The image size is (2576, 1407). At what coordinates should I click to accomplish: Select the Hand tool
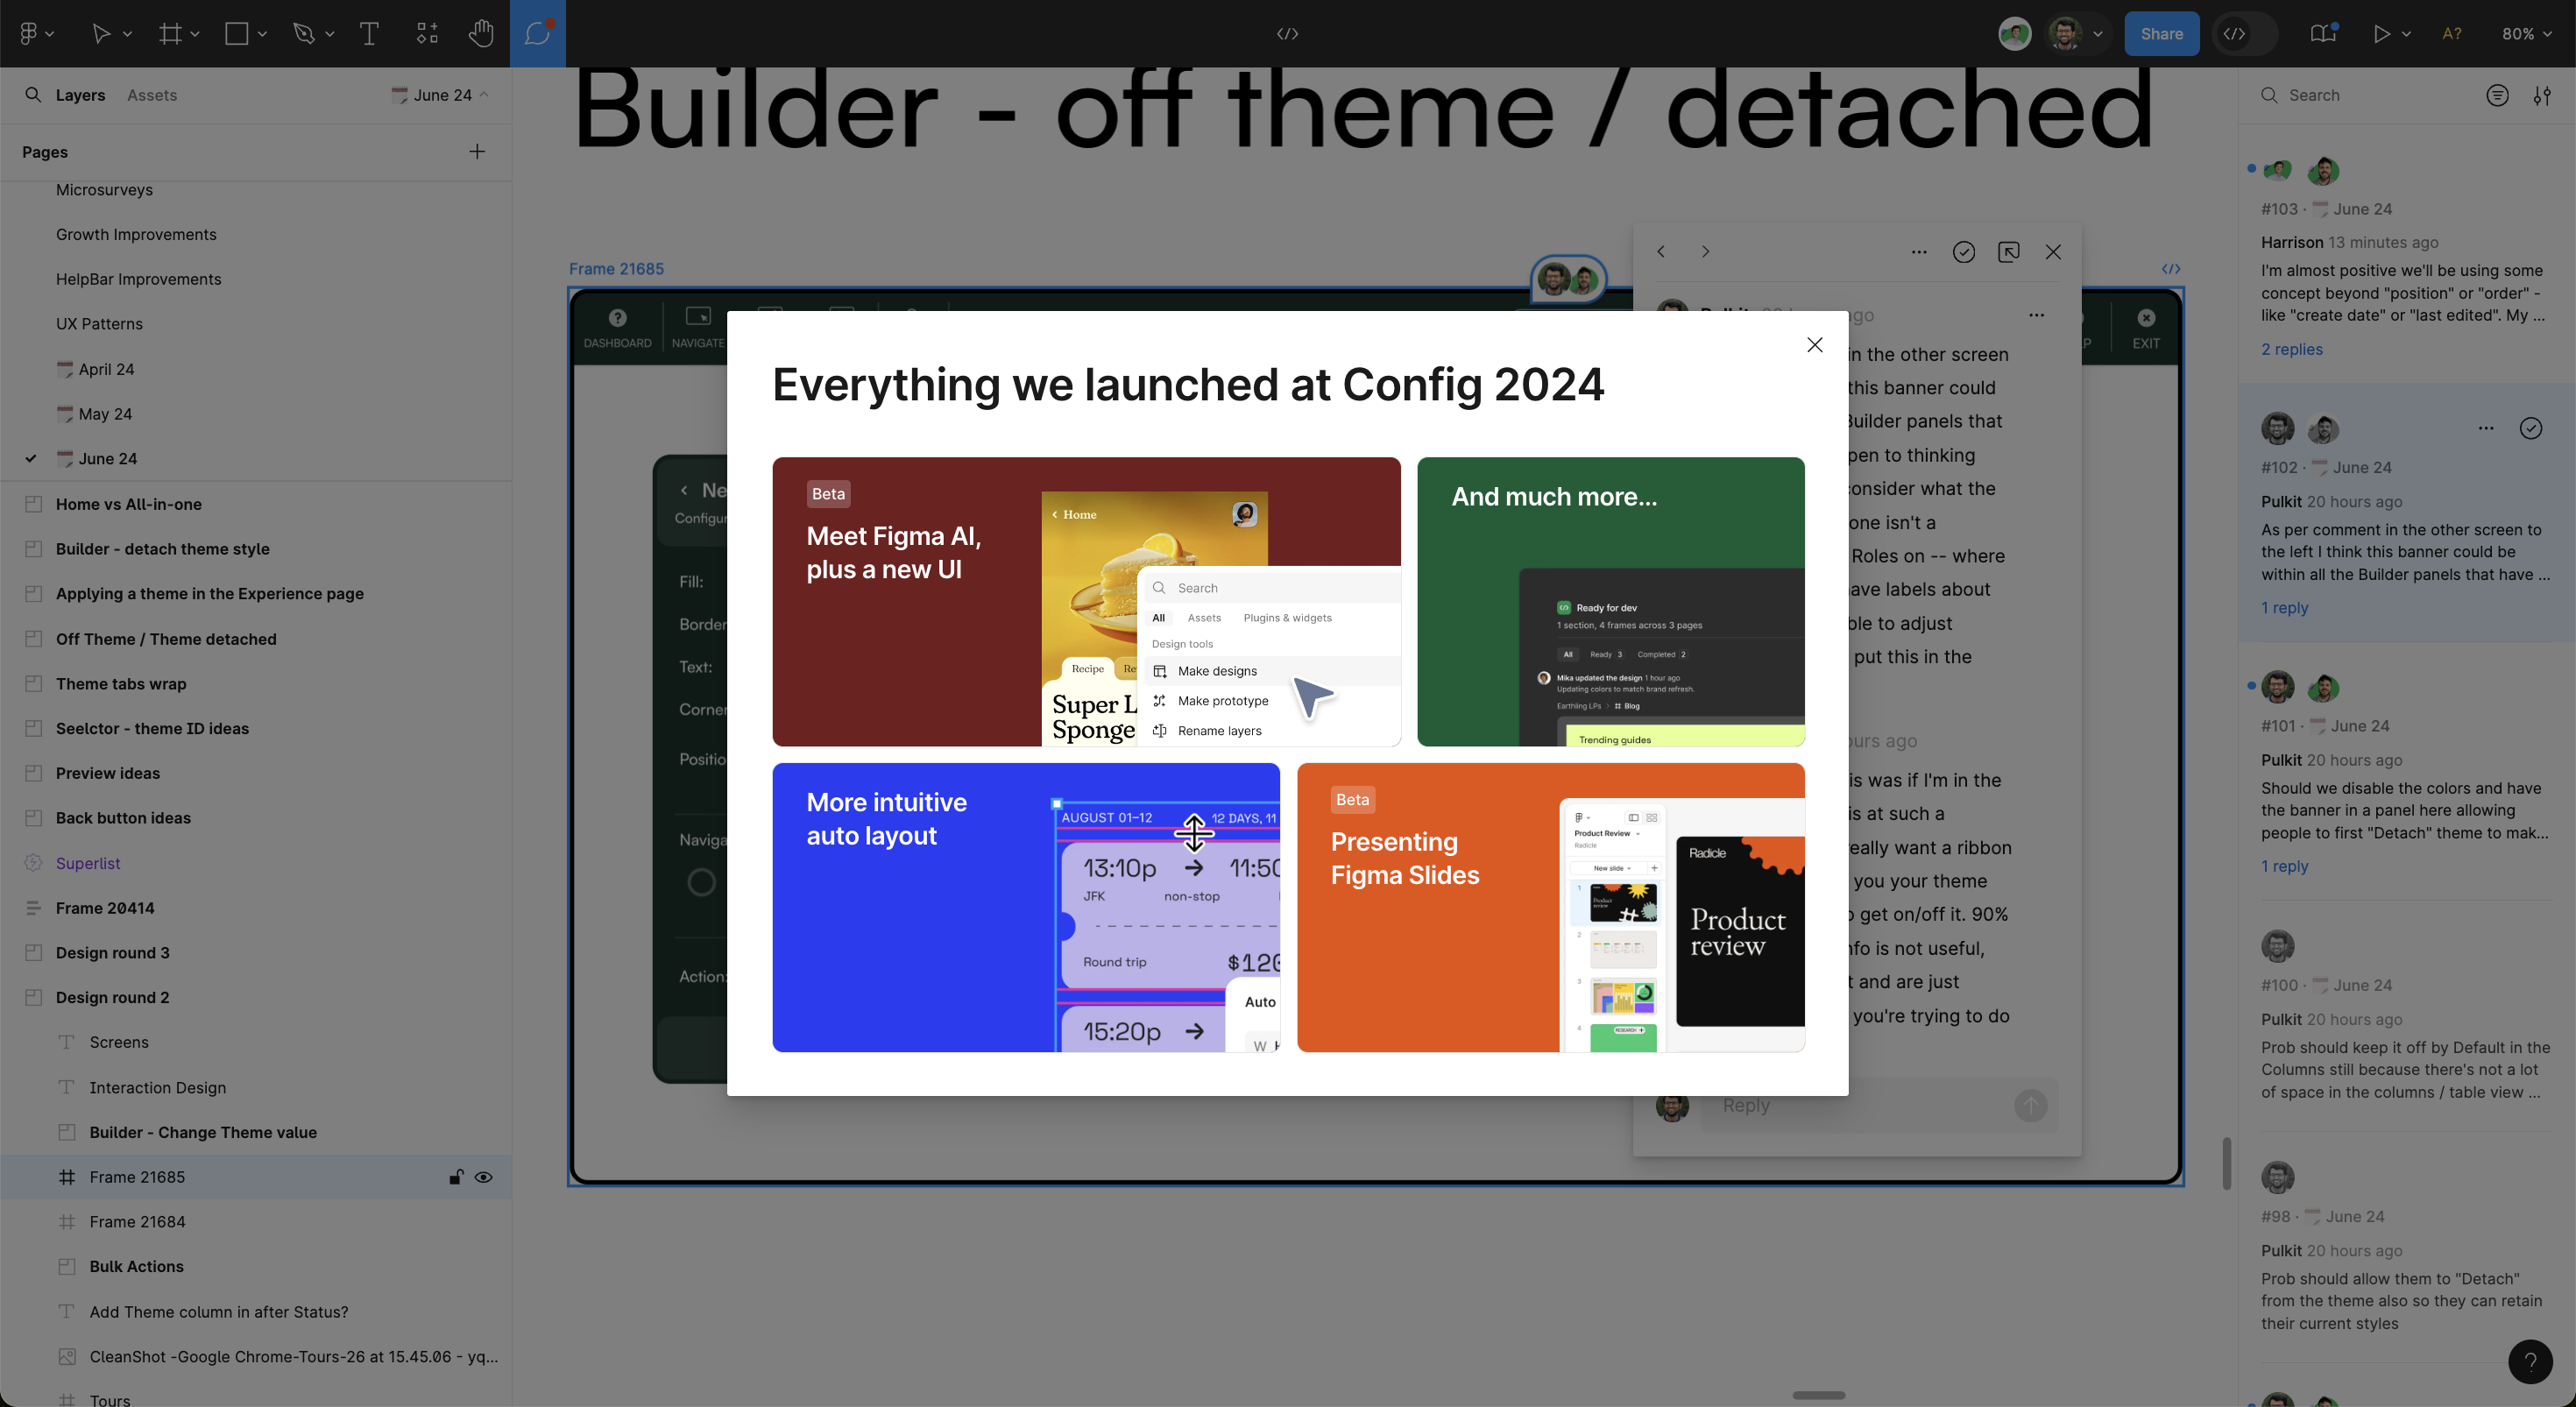481,33
